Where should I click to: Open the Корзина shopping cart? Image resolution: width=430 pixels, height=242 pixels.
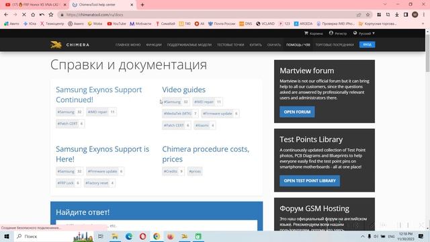[x=314, y=33]
